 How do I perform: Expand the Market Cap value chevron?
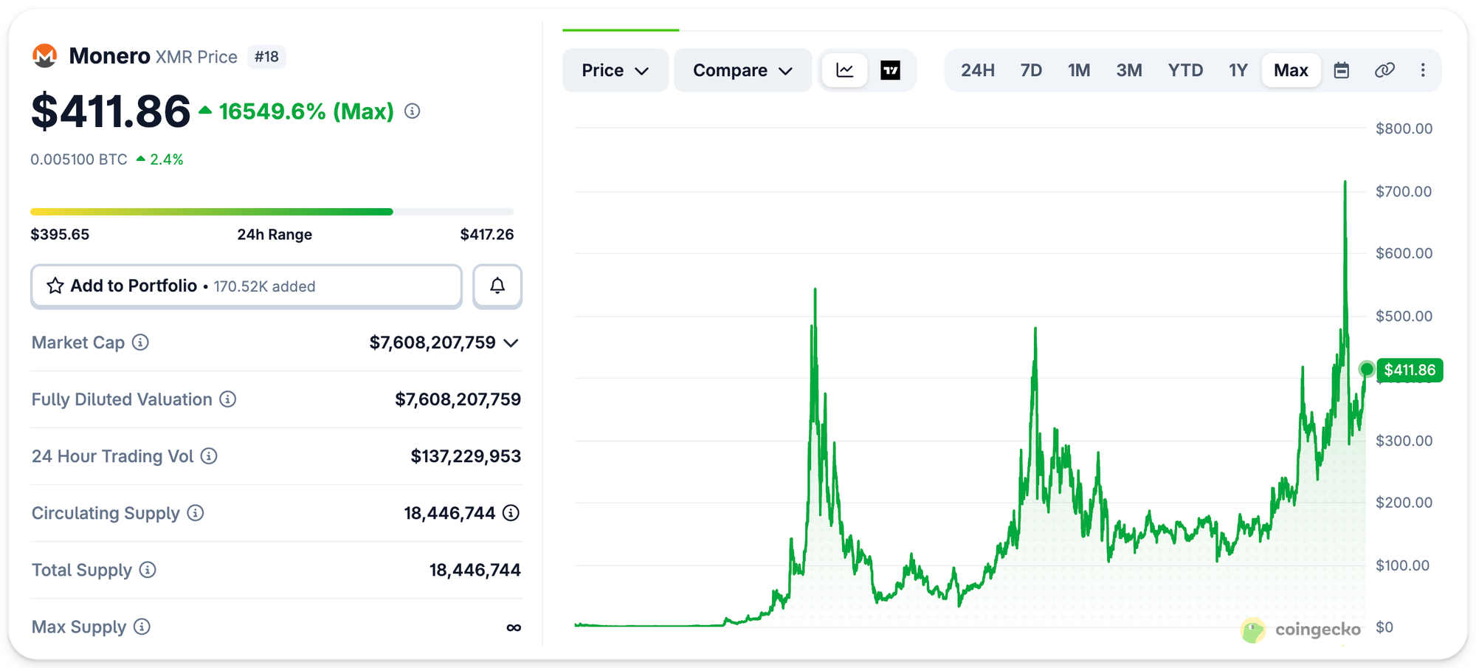tap(511, 343)
